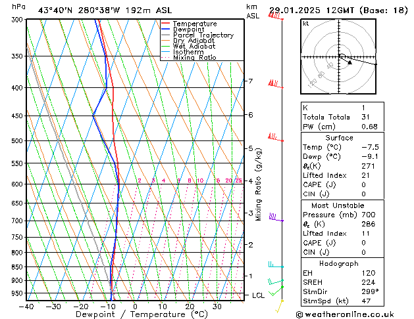Screen dimensions: 414x319
Task: Click the Dewpoint legend entry
Action: coord(190,30)
